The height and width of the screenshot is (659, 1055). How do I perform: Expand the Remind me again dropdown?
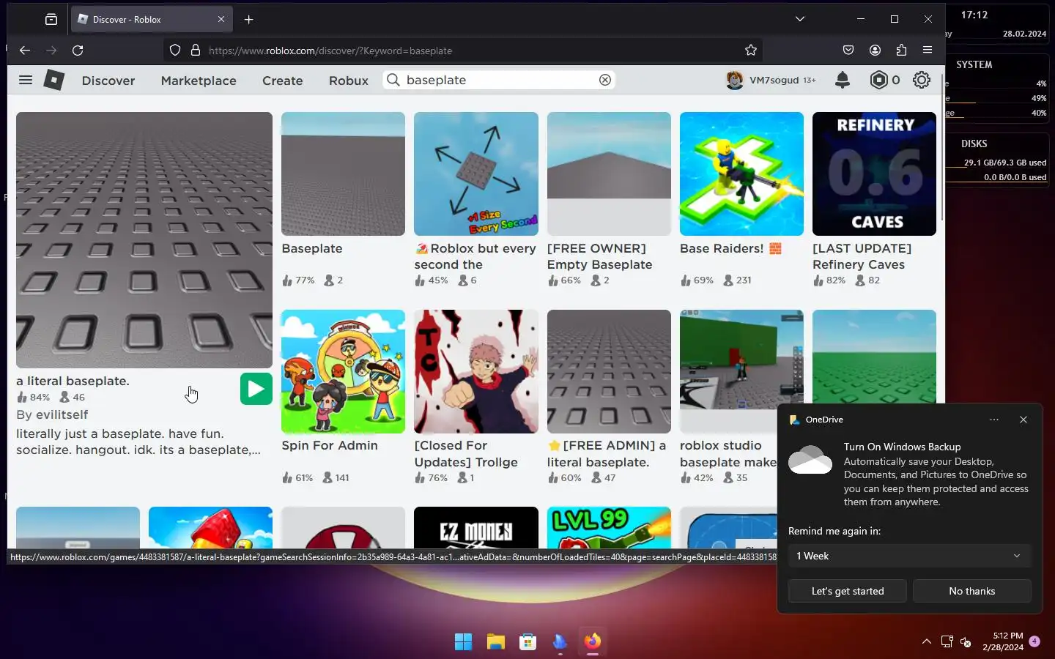click(909, 556)
